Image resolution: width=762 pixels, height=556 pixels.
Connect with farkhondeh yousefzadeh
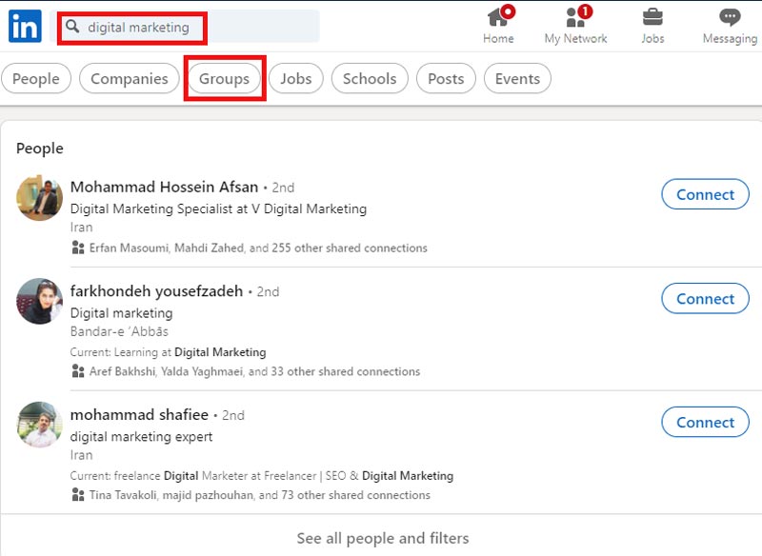[x=705, y=299]
